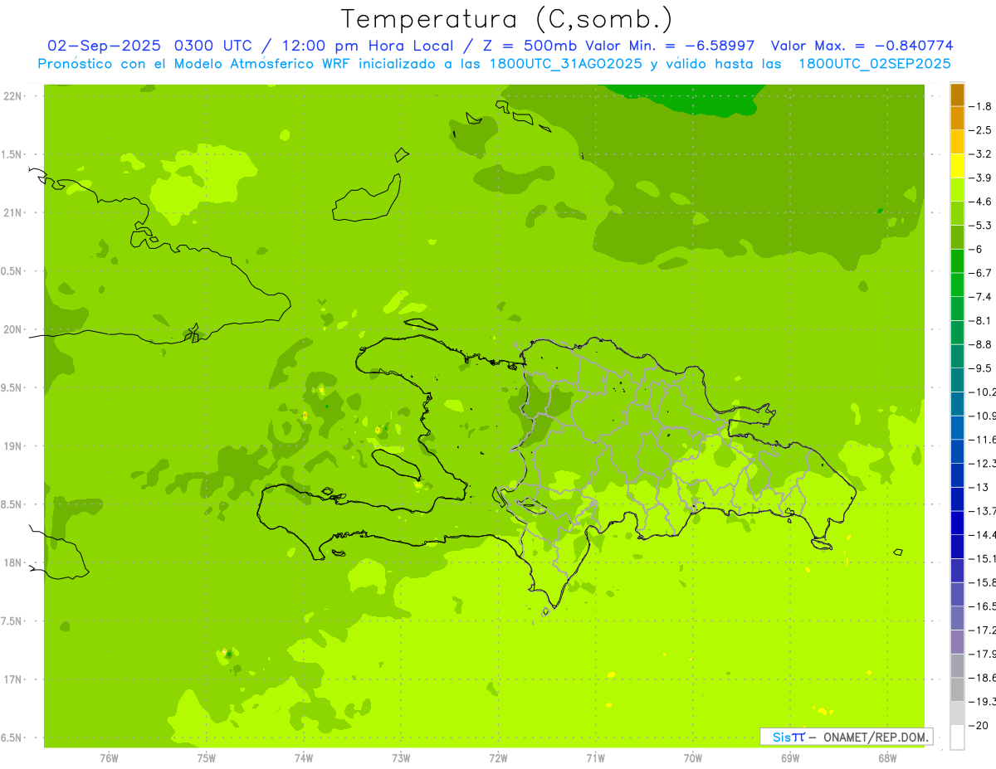This screenshot has width=996, height=769.
Task: Click the '-3.9' colorbar value
Action: click(980, 178)
